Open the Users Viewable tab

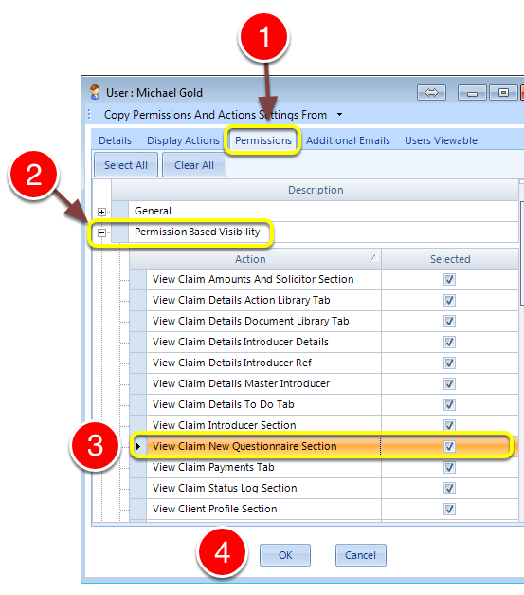pyautogui.click(x=441, y=140)
